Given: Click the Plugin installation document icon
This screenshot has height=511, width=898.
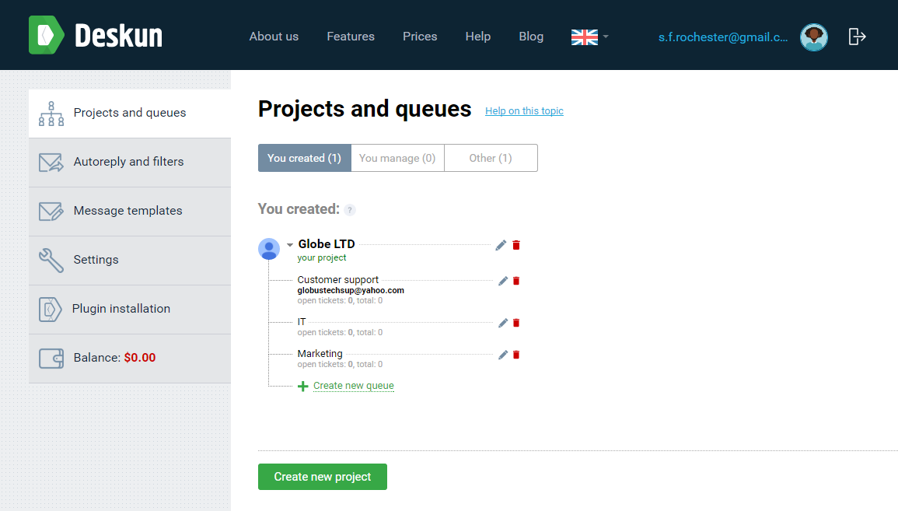Looking at the screenshot, I should coord(51,310).
